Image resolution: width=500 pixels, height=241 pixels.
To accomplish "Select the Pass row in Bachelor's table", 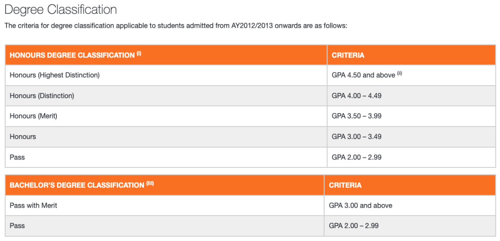I will pyautogui.click(x=250, y=226).
